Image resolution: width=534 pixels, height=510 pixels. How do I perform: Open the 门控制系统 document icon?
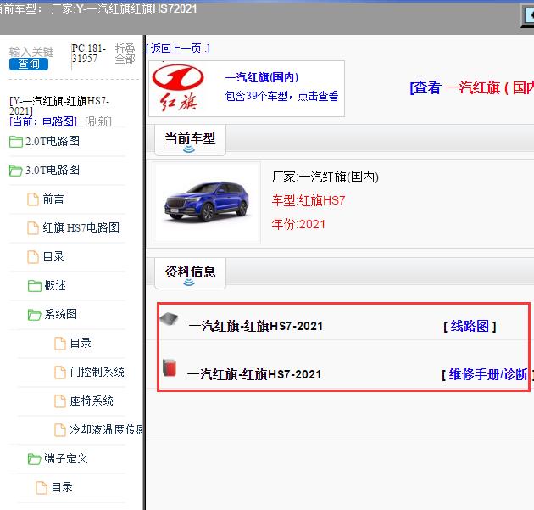coord(60,373)
